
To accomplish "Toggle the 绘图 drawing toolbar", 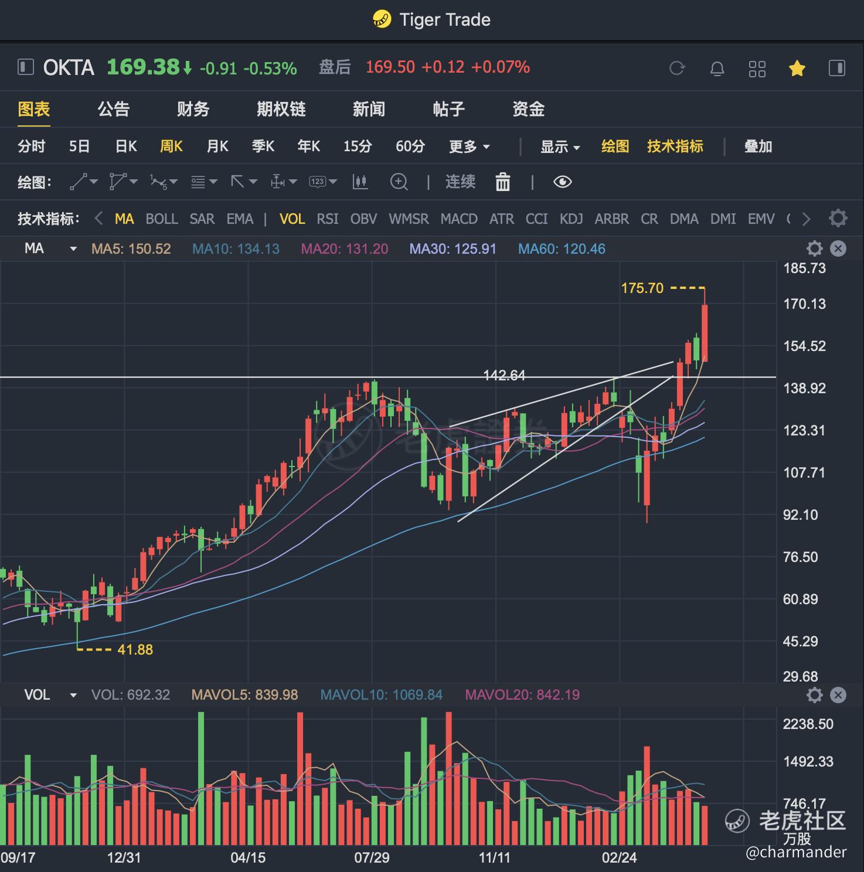I will coord(615,146).
